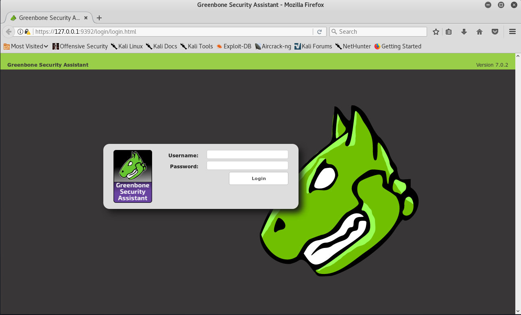Open the Aircrack-ng bookmark

273,46
